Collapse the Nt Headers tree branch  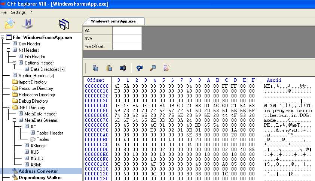tap(9, 50)
